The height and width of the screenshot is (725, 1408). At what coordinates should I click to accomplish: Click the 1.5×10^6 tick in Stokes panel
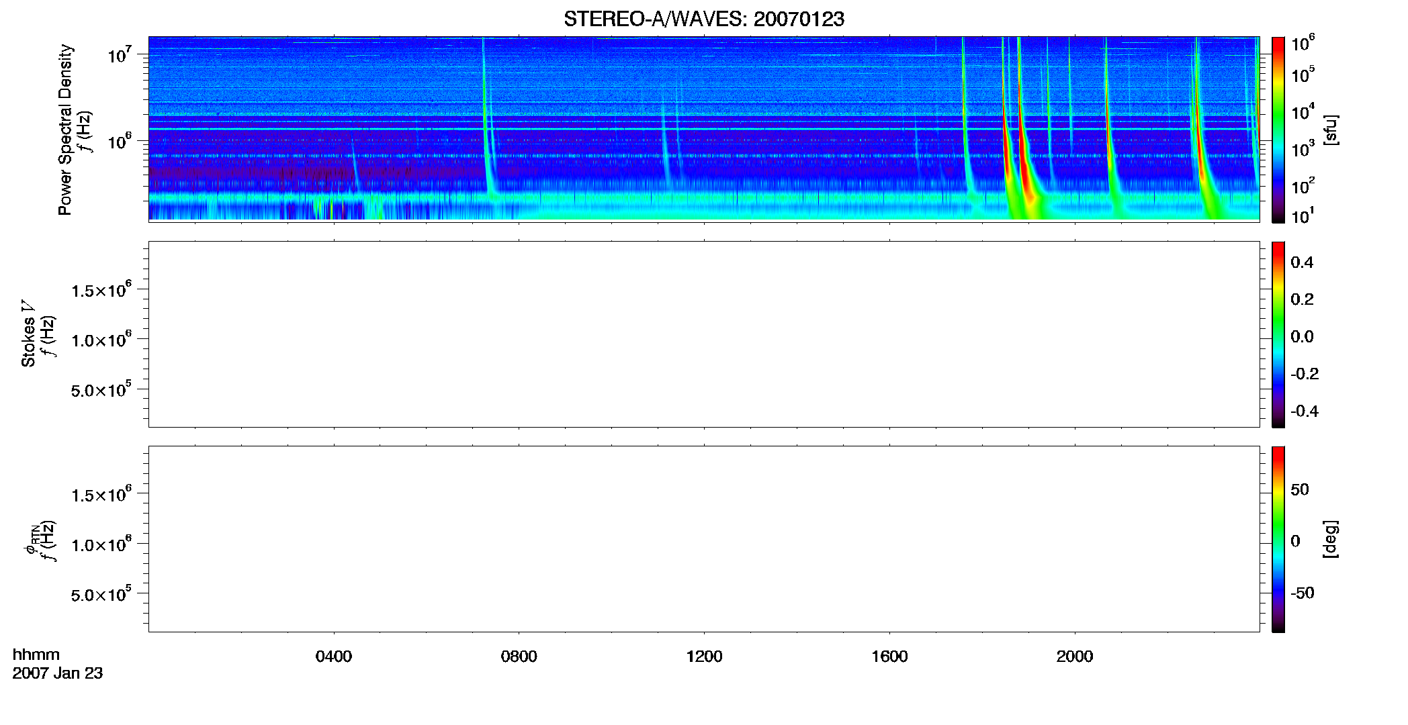[x=101, y=290]
